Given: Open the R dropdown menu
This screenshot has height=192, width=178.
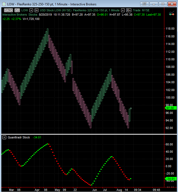Looking at the screenshot, I should (129, 10).
